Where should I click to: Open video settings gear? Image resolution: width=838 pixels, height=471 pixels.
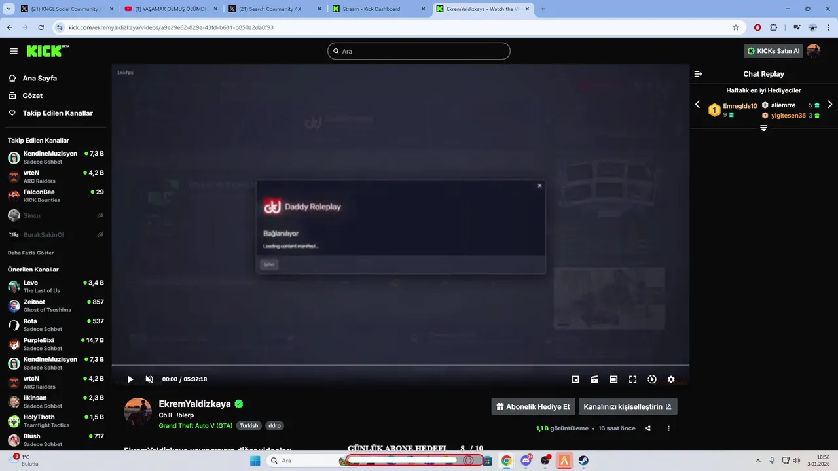click(671, 379)
